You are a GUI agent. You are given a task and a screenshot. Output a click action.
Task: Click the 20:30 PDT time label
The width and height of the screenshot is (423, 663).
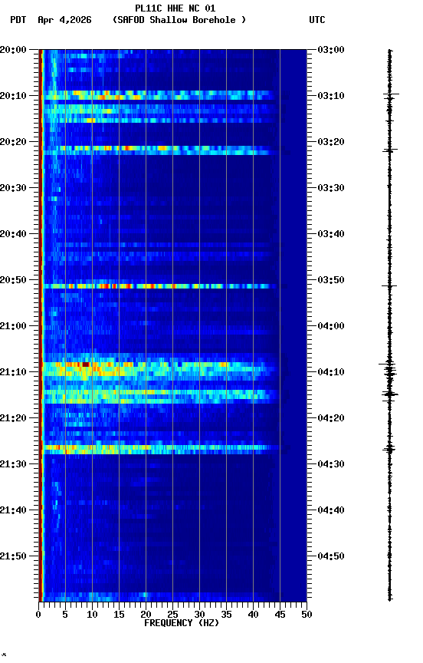pos(13,188)
